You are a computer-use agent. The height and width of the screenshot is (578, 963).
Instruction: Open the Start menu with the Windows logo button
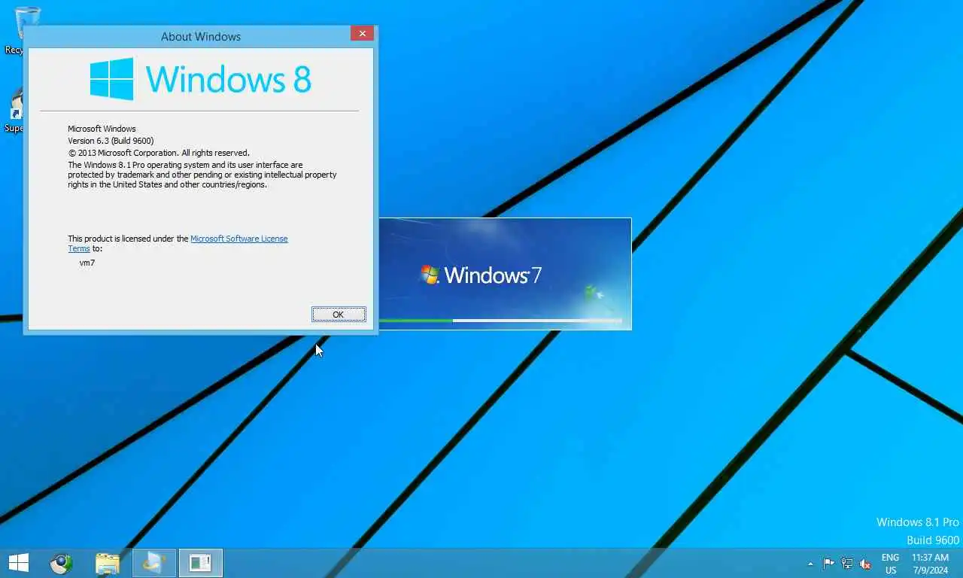click(18, 563)
